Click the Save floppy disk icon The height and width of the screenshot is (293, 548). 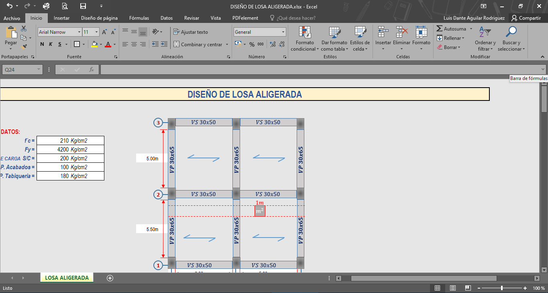(x=83, y=6)
